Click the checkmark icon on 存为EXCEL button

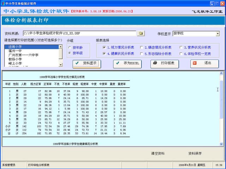pyautogui.click(x=118, y=63)
